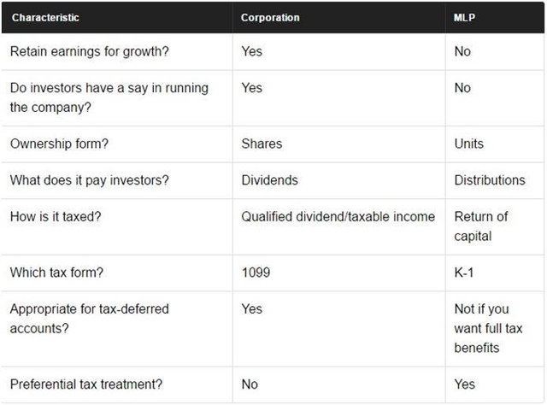Click the 'Distributions' cell
547x405 pixels.
pos(490,180)
